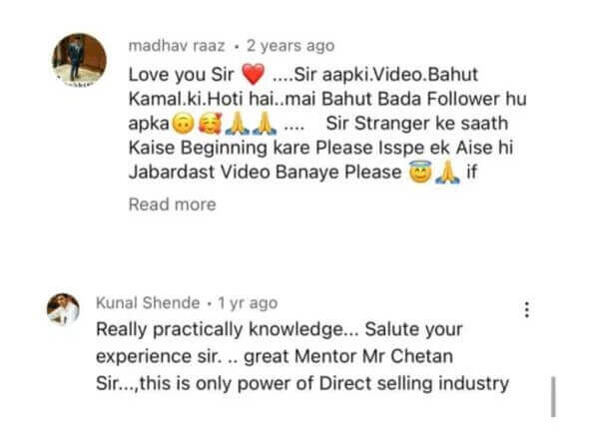Click the "power of Direct selling industry" line
Screen dimensions: 590x447
(302, 384)
